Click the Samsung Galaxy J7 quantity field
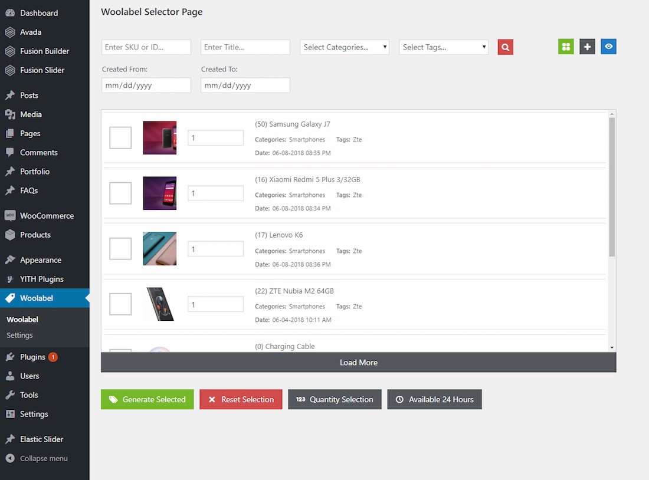The image size is (649, 480). (x=215, y=138)
